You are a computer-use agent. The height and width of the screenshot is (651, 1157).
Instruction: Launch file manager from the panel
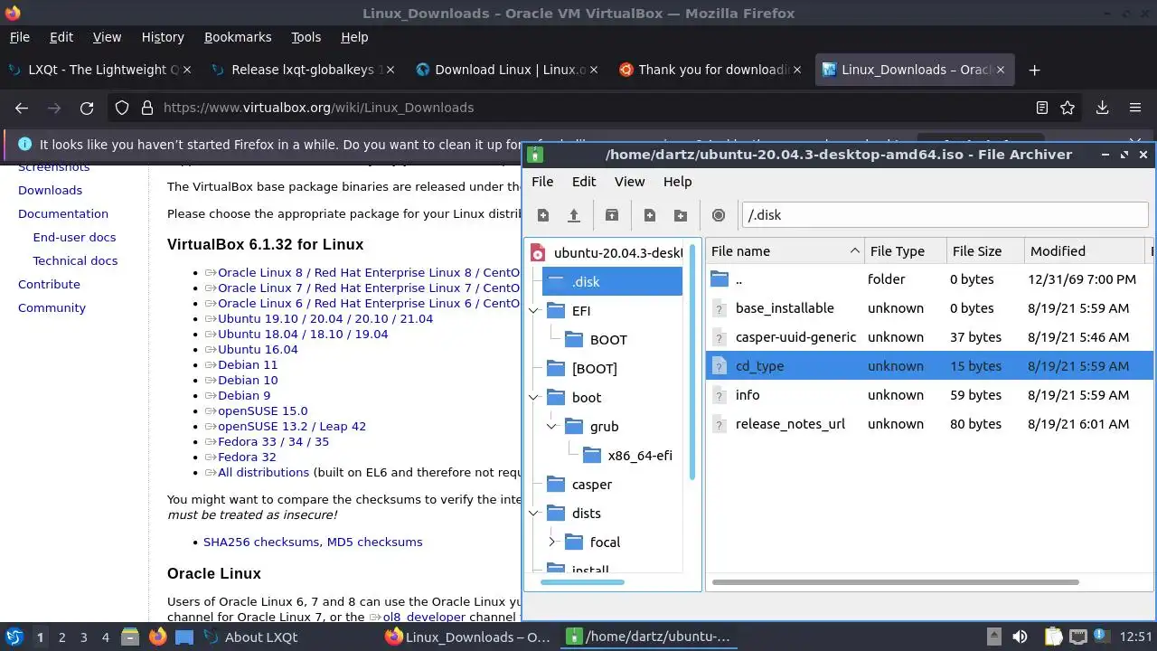click(130, 637)
